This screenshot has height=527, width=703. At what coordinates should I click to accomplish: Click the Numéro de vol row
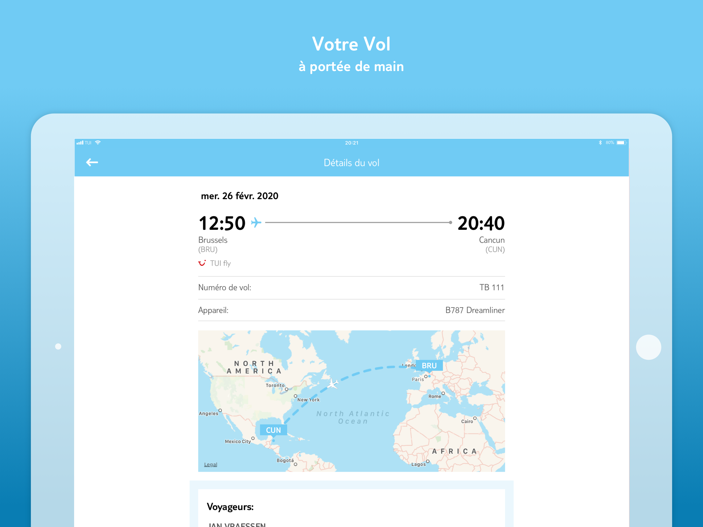click(351, 288)
